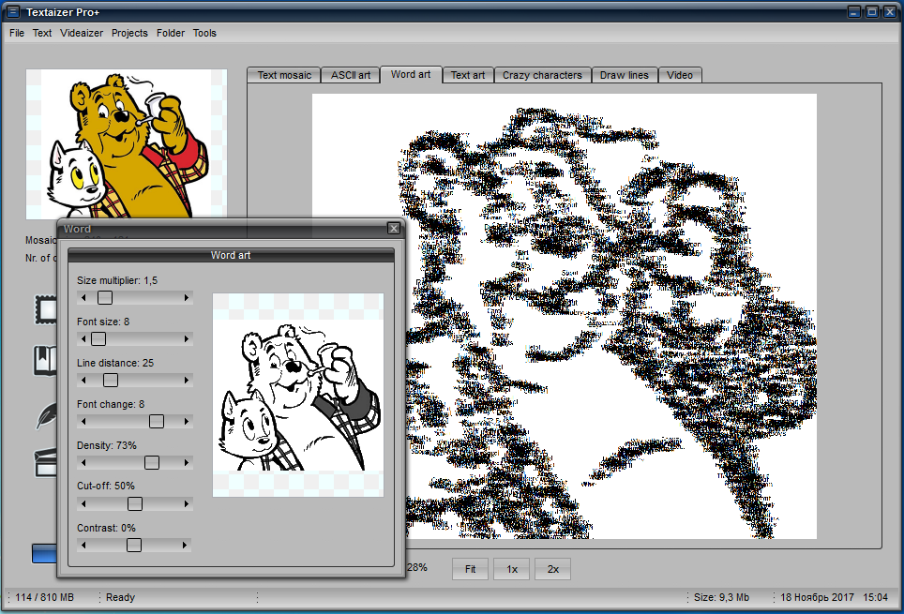Click the 'Word art' panel header
The height and width of the screenshot is (614, 904).
pyautogui.click(x=231, y=255)
